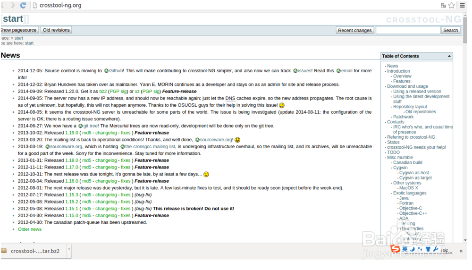Viewport: 472px width, 270px height.
Task: Open the Github link in the news
Action: pyautogui.click(x=116, y=70)
